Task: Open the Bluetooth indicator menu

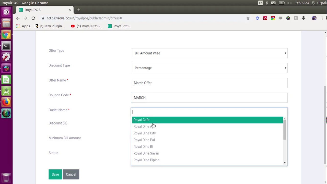Action: pyautogui.click(x=267, y=3)
